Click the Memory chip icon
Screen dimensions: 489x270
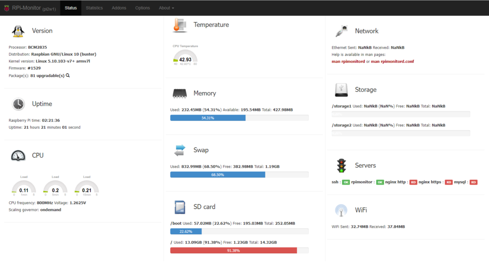click(x=180, y=93)
